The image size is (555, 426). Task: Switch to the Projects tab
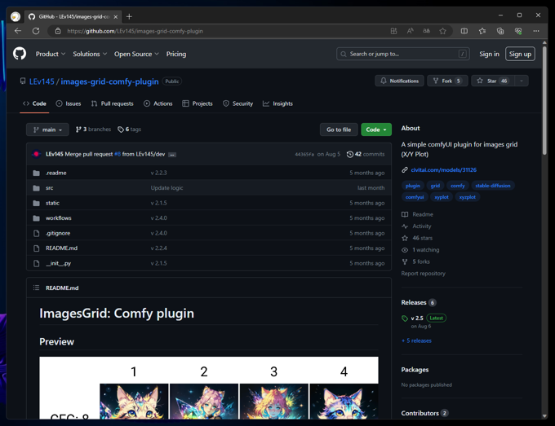(198, 103)
